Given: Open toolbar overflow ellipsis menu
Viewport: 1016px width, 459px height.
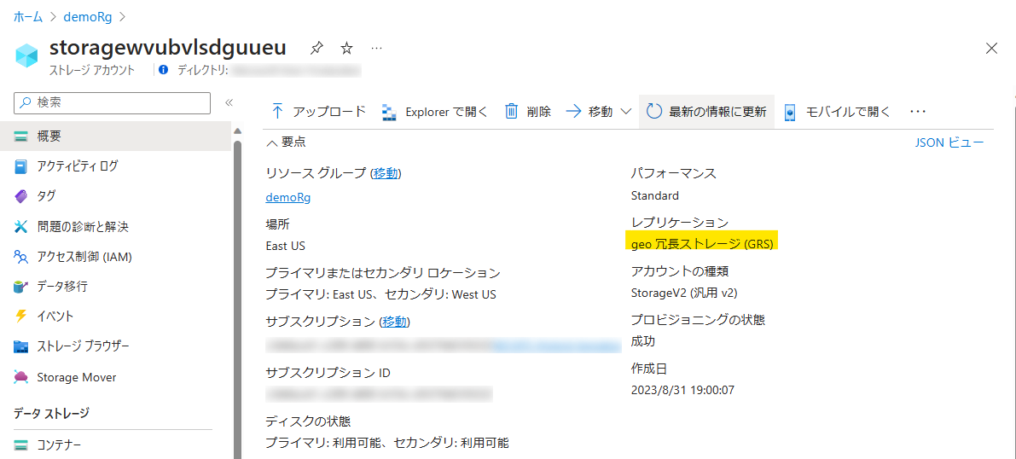Looking at the screenshot, I should click(x=917, y=112).
